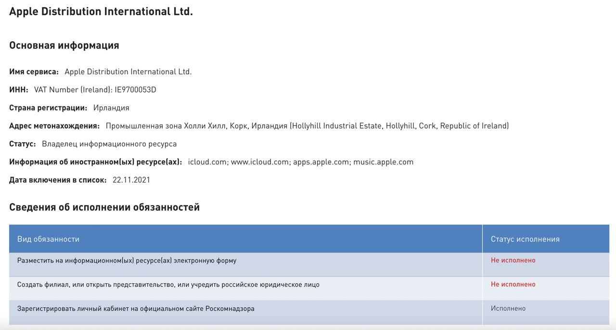Click the label Адрес метонахождения:
This screenshot has width=616, height=330.
point(54,126)
